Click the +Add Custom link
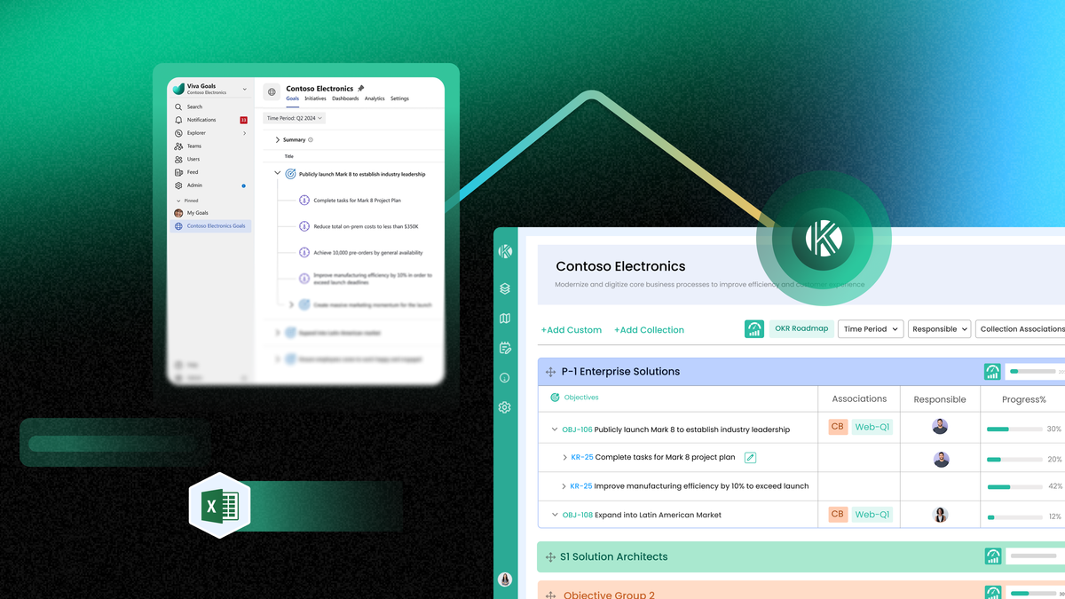Screen dimensions: 1065x599 571,330
